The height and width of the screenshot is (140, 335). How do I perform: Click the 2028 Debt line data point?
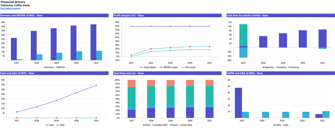[x=37, y=118]
